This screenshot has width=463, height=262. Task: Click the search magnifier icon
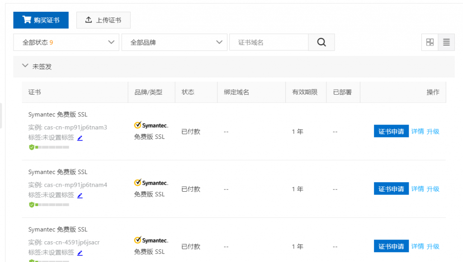coord(321,42)
